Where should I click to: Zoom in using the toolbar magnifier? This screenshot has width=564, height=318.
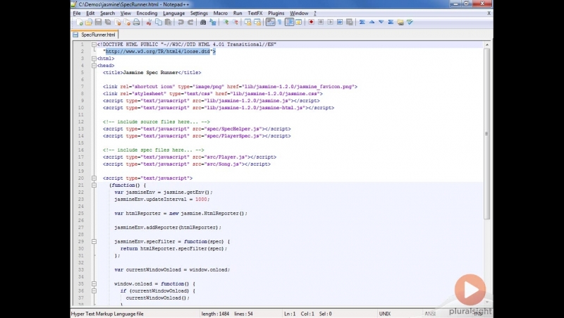[x=225, y=23]
